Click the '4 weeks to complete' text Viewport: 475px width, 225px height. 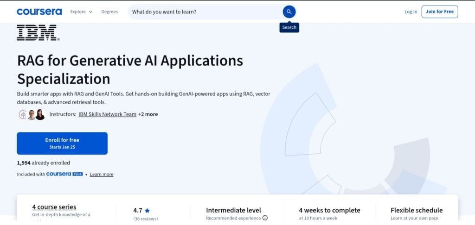[330, 210]
